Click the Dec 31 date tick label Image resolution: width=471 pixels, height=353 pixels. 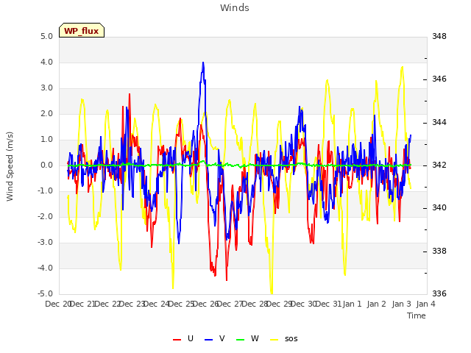point(328,304)
